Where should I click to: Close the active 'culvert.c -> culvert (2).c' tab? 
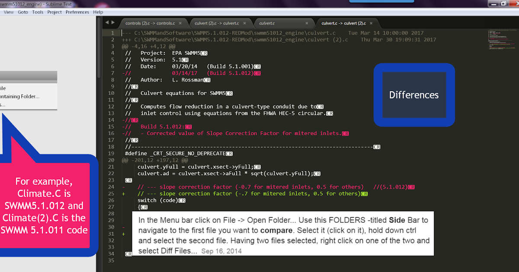point(371,23)
